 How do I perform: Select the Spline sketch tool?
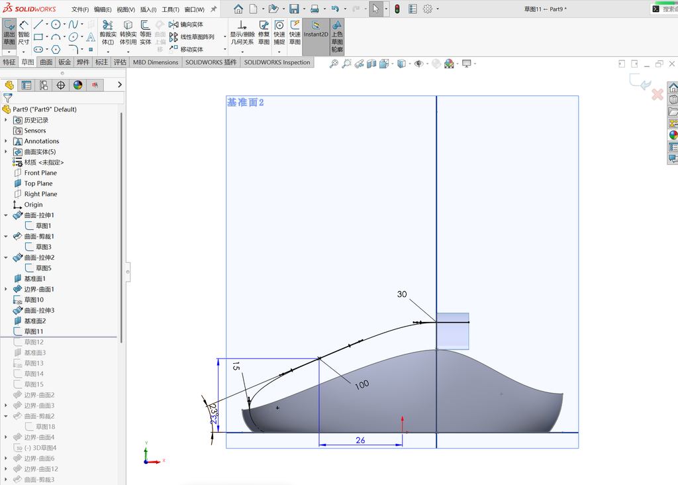tap(73, 25)
